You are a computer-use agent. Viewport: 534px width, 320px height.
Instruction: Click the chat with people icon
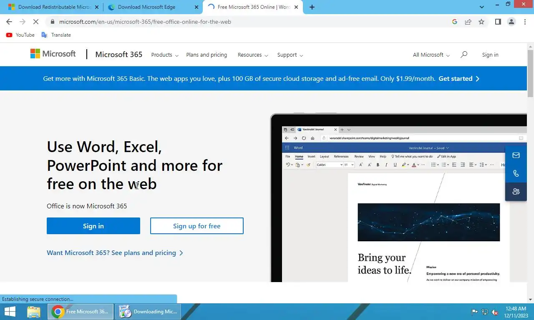click(516, 192)
